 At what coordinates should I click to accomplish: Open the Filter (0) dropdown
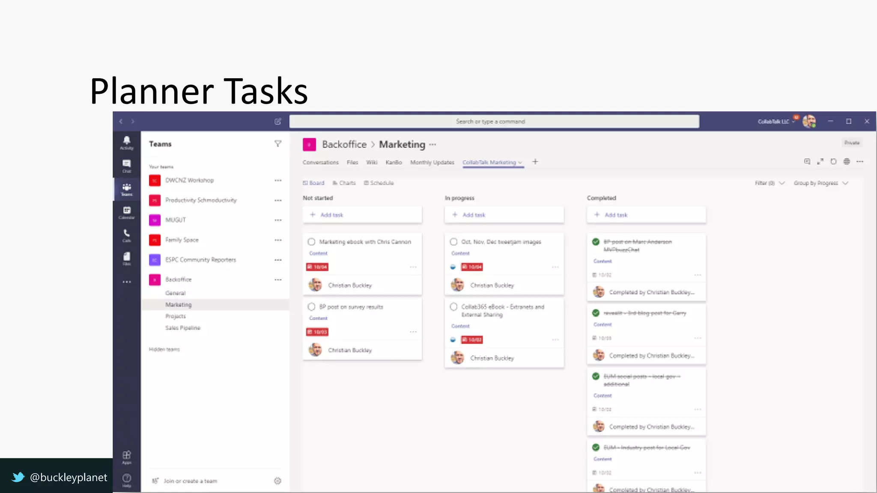click(x=770, y=183)
